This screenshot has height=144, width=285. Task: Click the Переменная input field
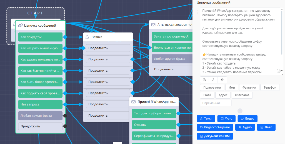coord(216,103)
